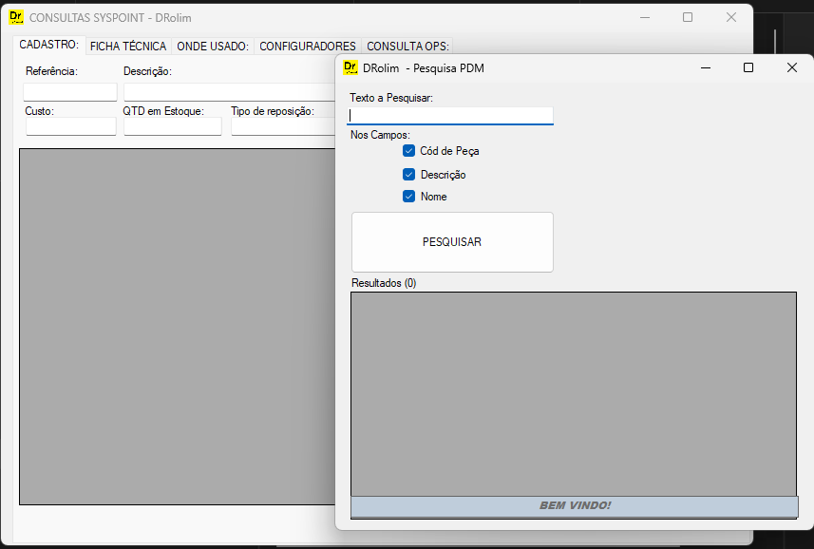
Task: Maximize the Consultas Syspoint main window
Action: point(688,17)
